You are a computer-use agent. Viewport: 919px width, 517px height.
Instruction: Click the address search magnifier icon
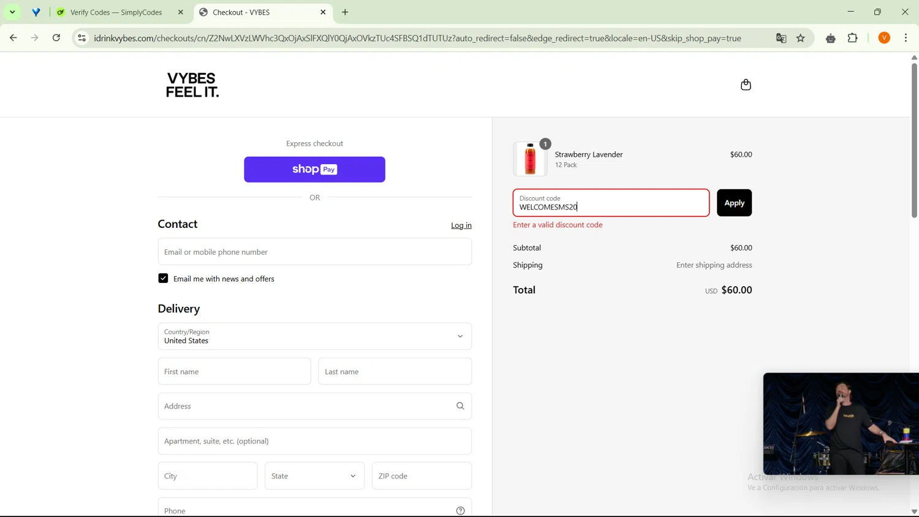click(x=460, y=406)
